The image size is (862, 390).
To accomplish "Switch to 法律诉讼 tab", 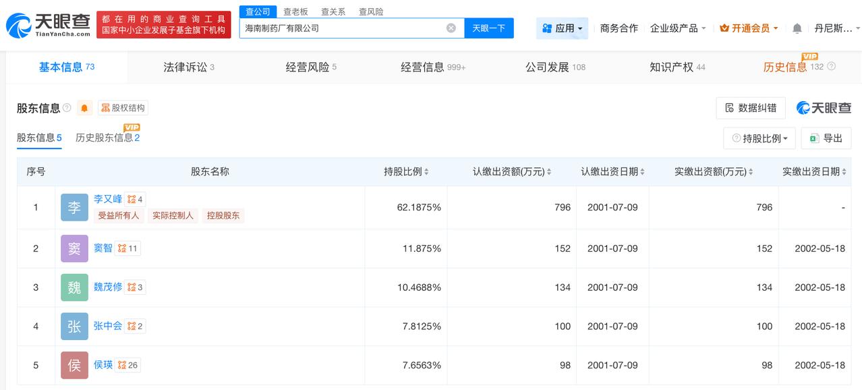I will (188, 67).
